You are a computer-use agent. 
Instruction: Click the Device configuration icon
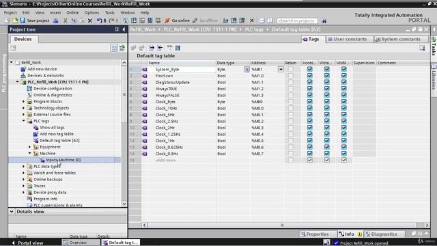coord(29,88)
